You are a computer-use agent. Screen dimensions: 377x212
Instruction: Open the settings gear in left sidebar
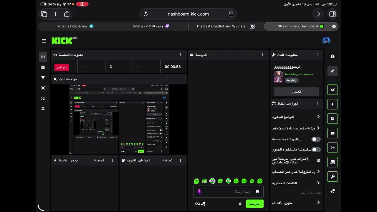[43, 109]
